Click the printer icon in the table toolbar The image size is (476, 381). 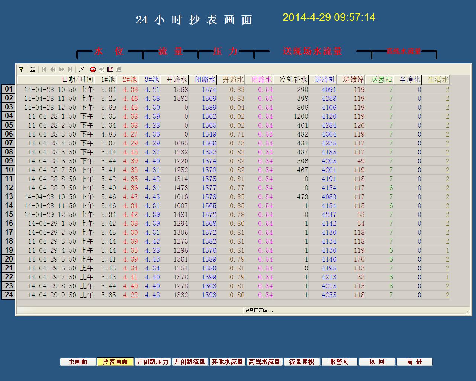pyautogui.click(x=102, y=69)
